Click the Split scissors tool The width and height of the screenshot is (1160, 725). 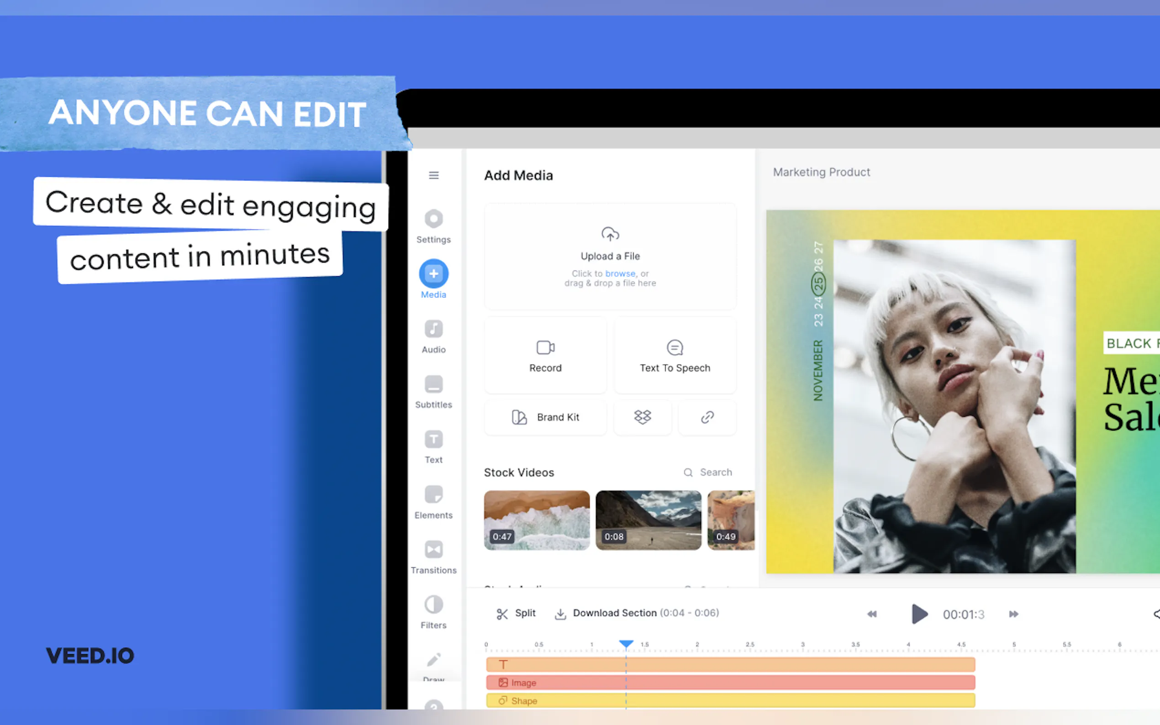(516, 613)
